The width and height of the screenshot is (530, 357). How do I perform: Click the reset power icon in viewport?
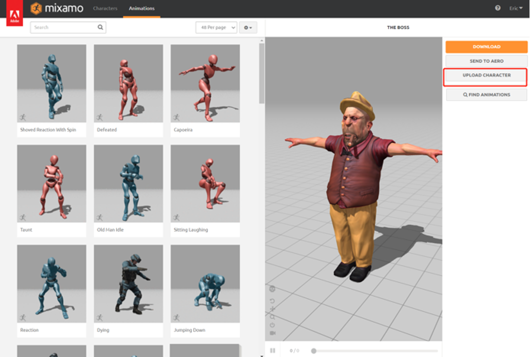pyautogui.click(x=272, y=325)
